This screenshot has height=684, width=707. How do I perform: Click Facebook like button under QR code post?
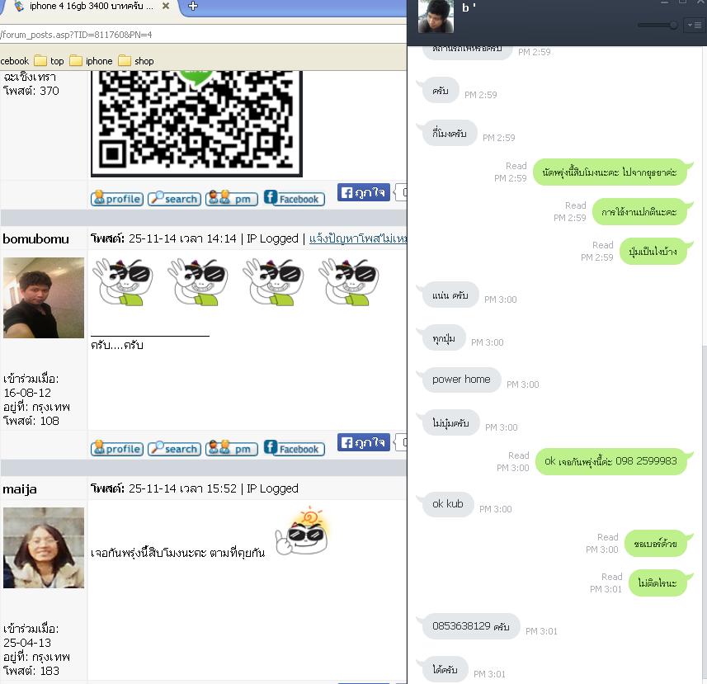364,192
